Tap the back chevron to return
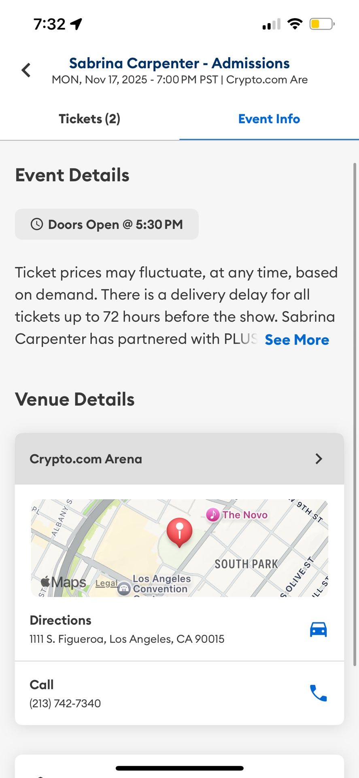The width and height of the screenshot is (359, 778). click(x=26, y=69)
